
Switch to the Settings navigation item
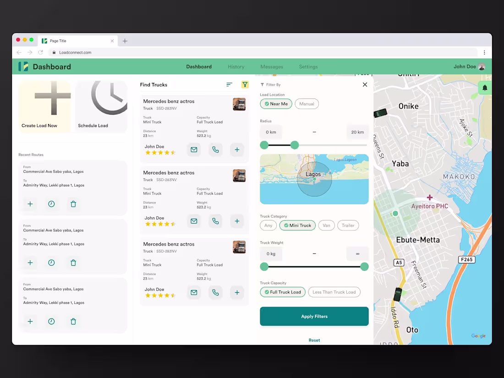click(308, 66)
